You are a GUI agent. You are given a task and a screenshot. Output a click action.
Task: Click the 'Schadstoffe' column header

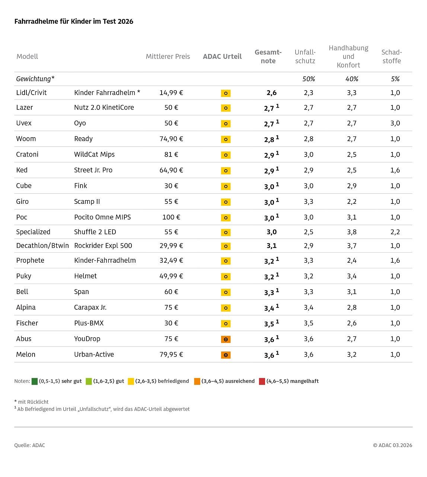(392, 57)
